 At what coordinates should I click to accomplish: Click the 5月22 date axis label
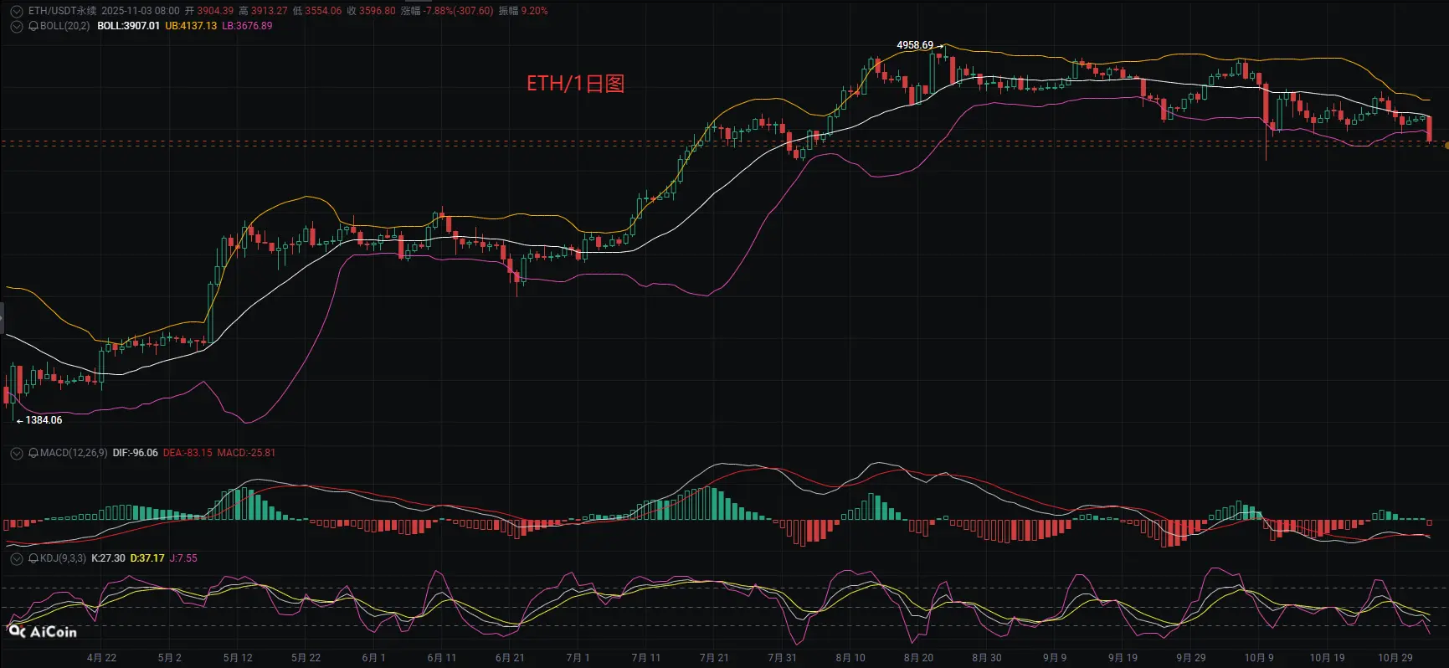(306, 658)
